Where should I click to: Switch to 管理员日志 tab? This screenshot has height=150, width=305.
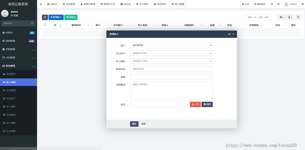(108, 4)
